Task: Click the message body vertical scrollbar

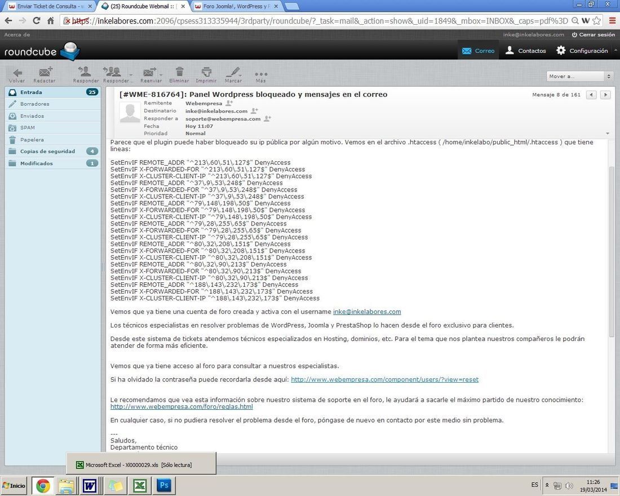Action: coord(612,251)
